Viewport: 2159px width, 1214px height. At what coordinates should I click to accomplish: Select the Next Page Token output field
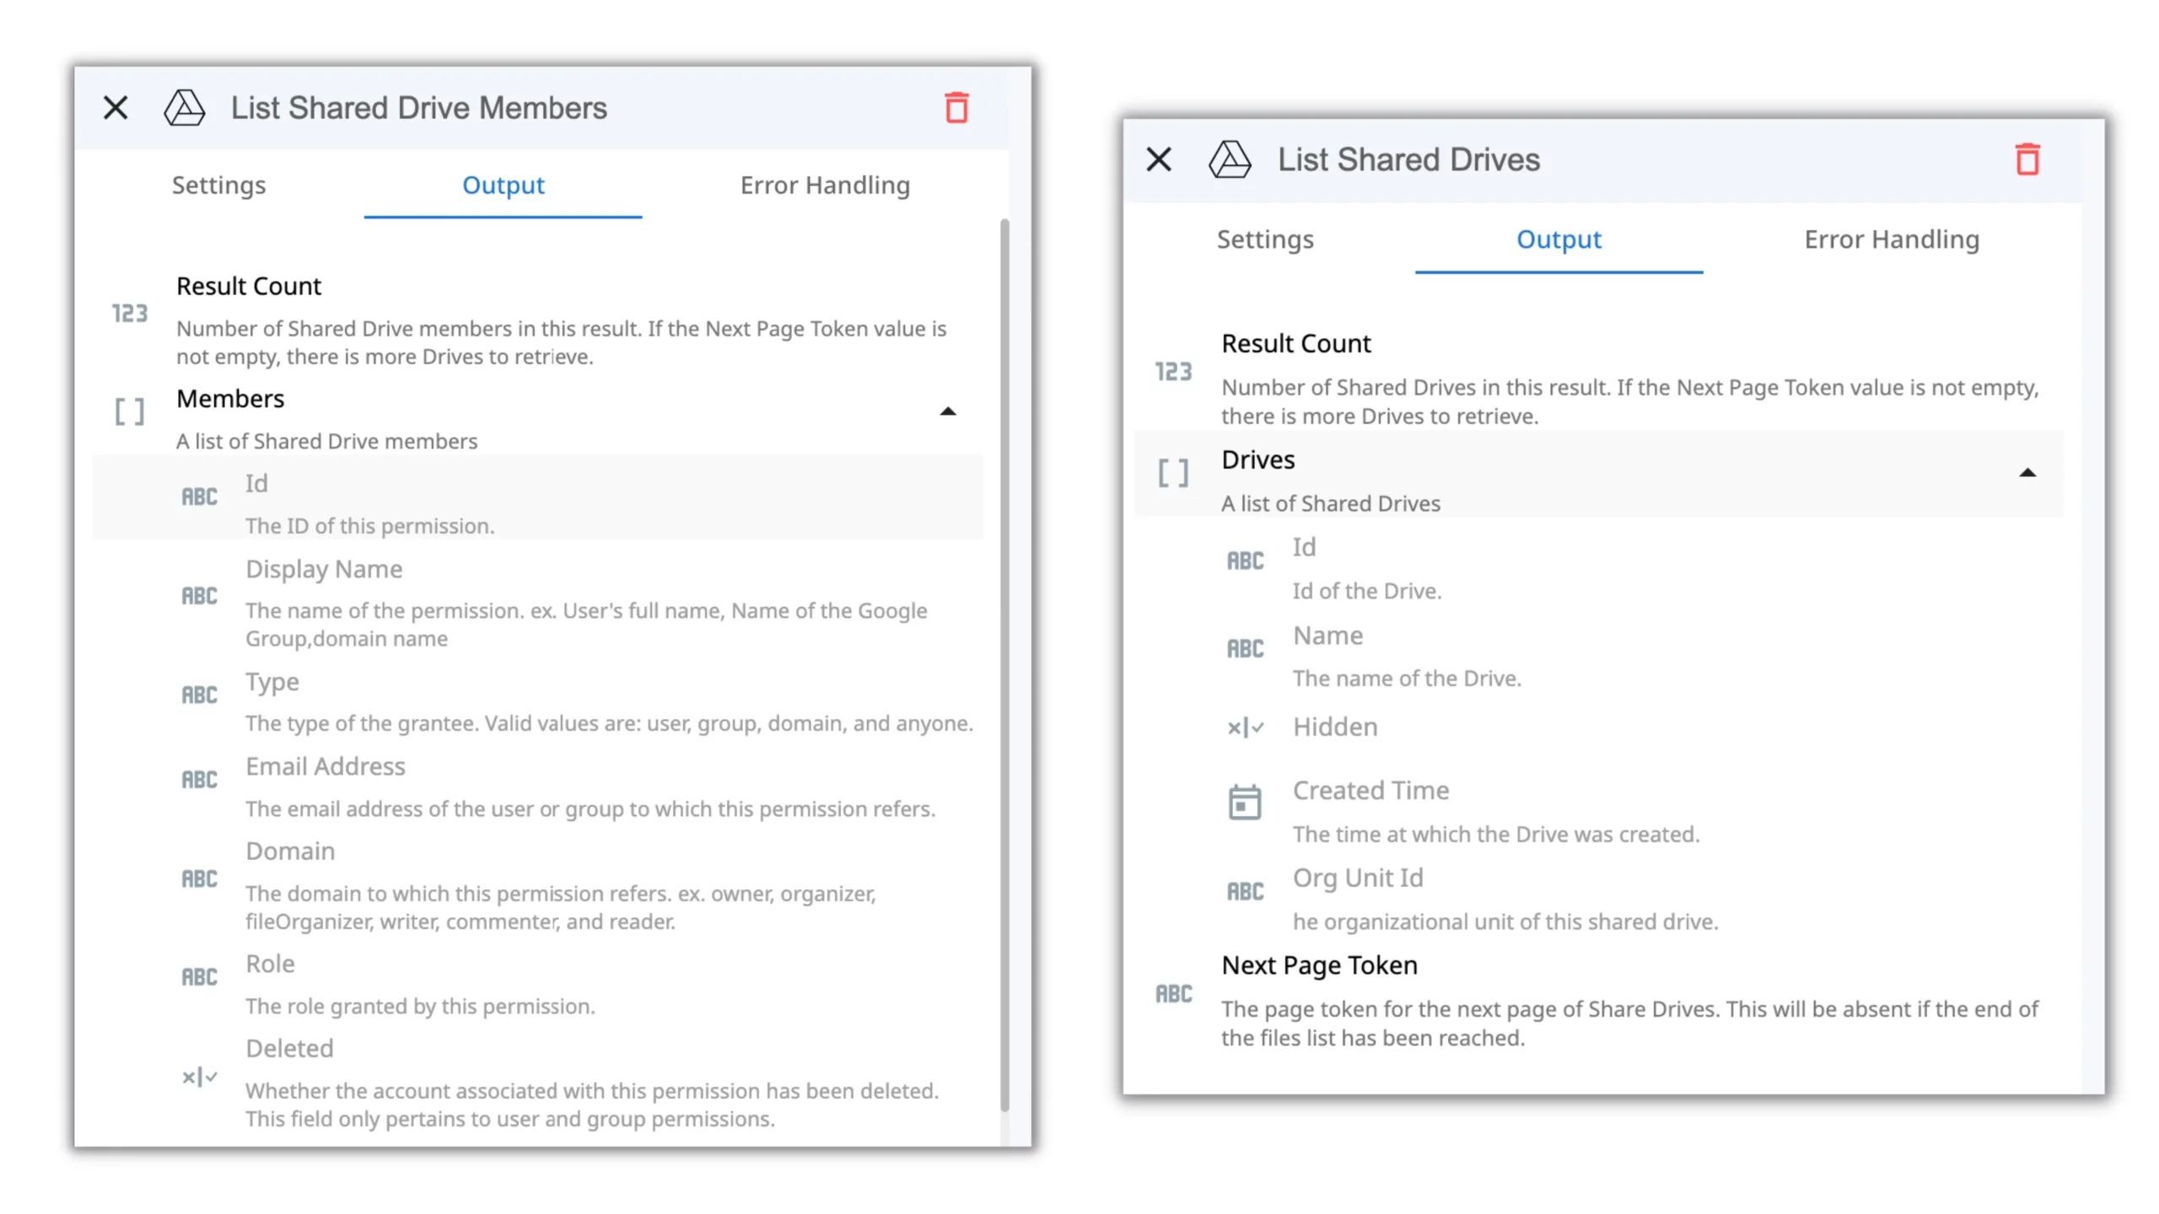tap(1318, 965)
